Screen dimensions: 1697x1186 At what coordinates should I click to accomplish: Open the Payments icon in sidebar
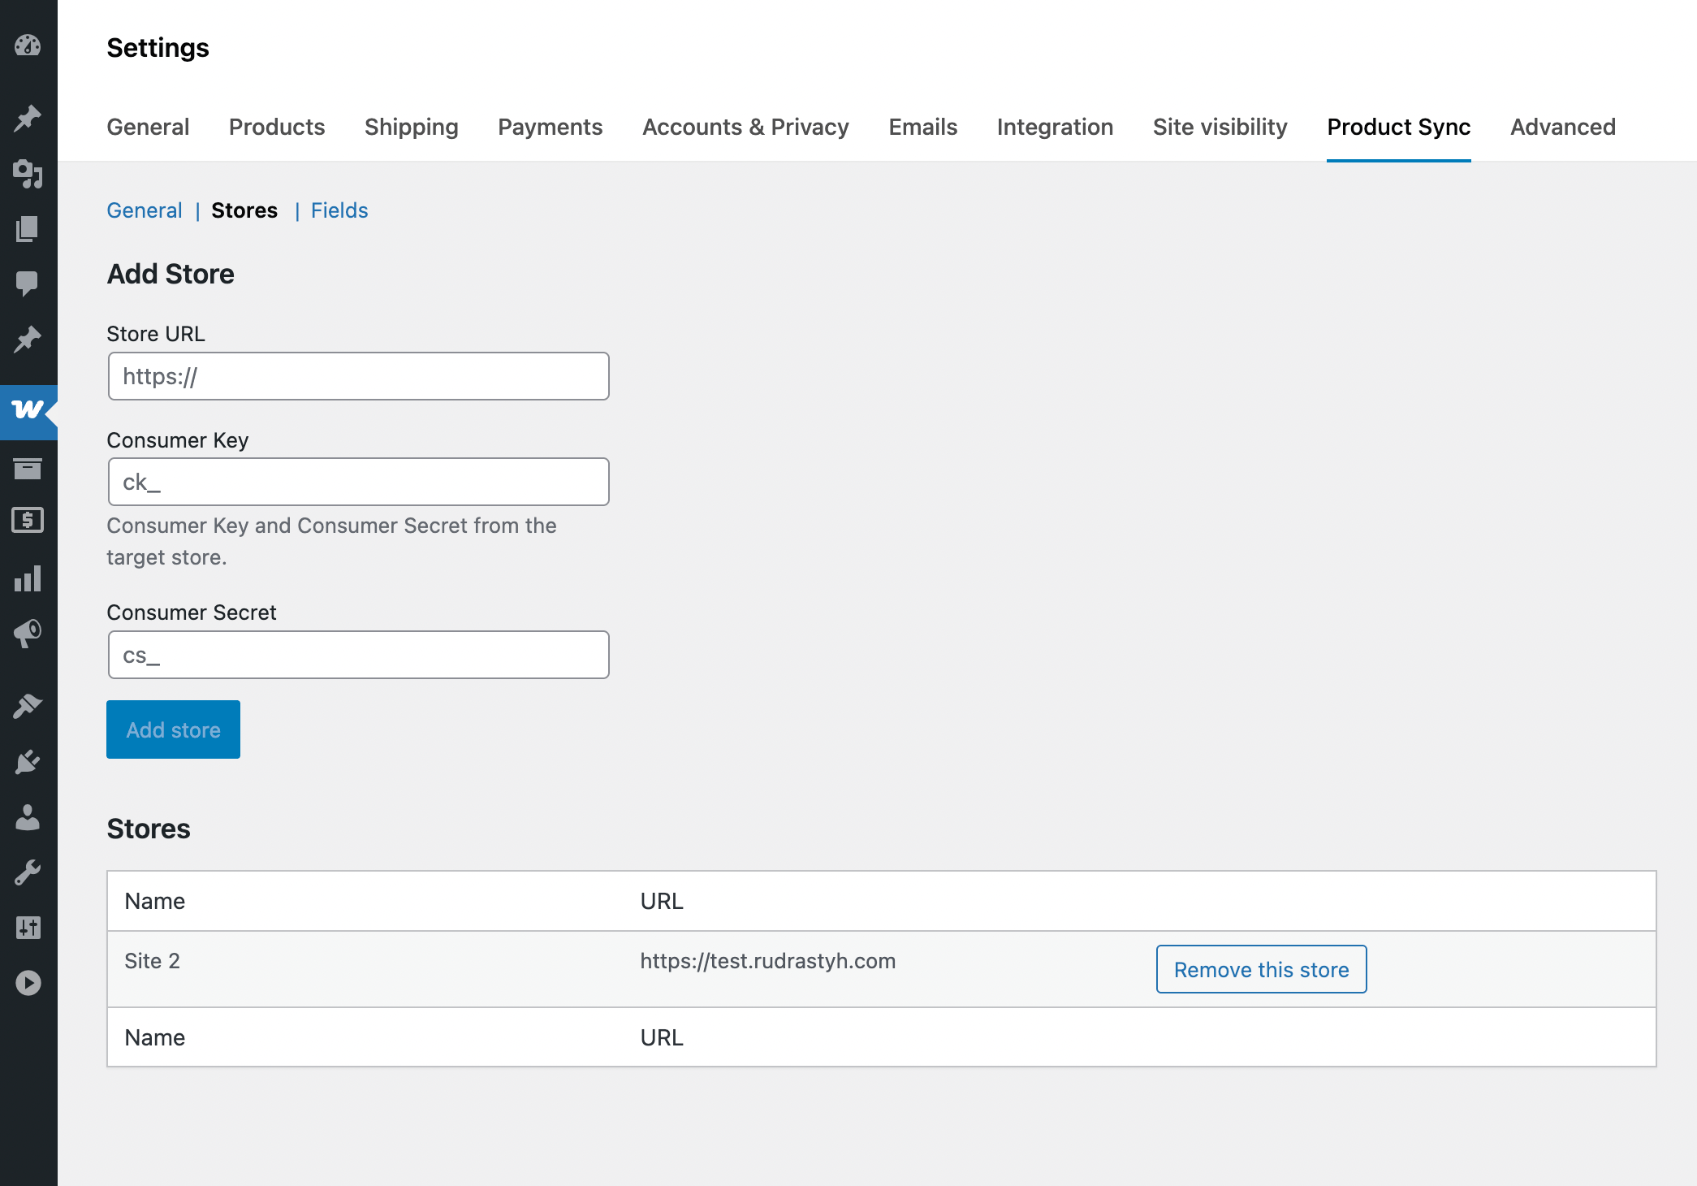(28, 520)
